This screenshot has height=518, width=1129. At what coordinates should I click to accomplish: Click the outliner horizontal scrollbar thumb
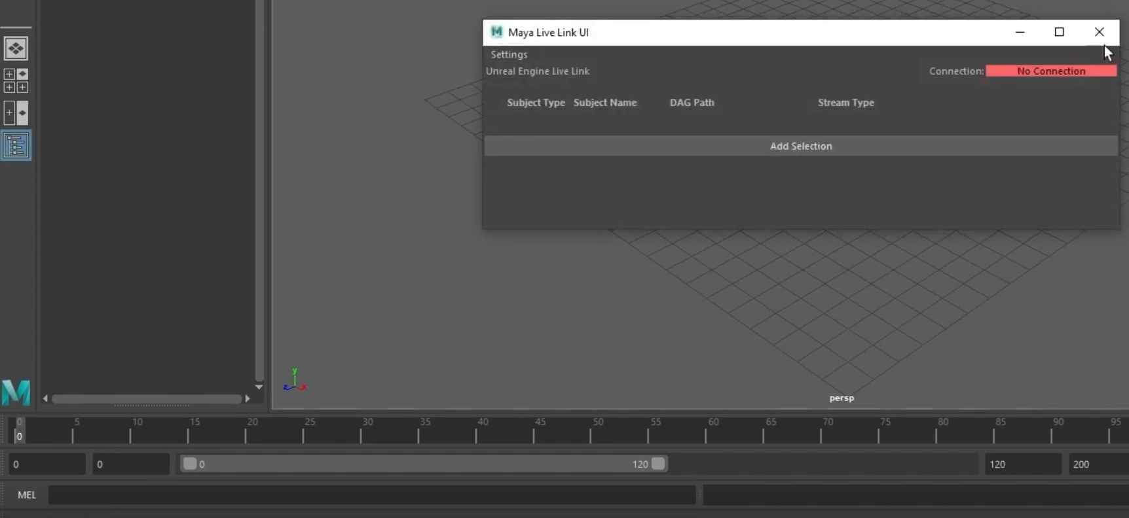[x=147, y=399]
